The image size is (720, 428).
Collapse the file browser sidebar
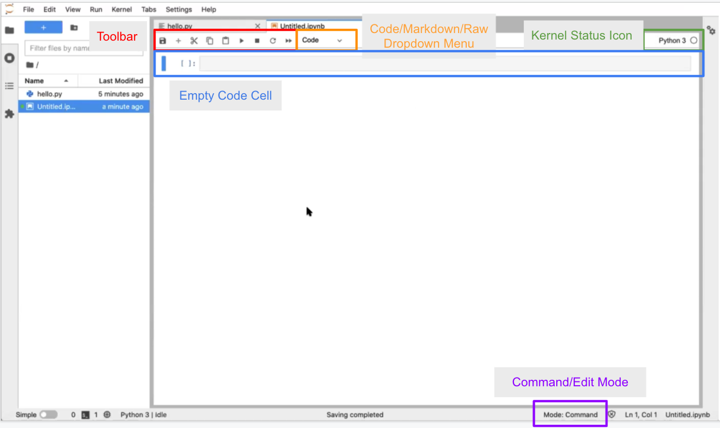tap(9, 30)
